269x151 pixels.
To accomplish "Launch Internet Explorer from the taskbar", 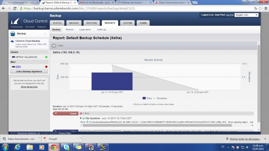I will point(18,147).
